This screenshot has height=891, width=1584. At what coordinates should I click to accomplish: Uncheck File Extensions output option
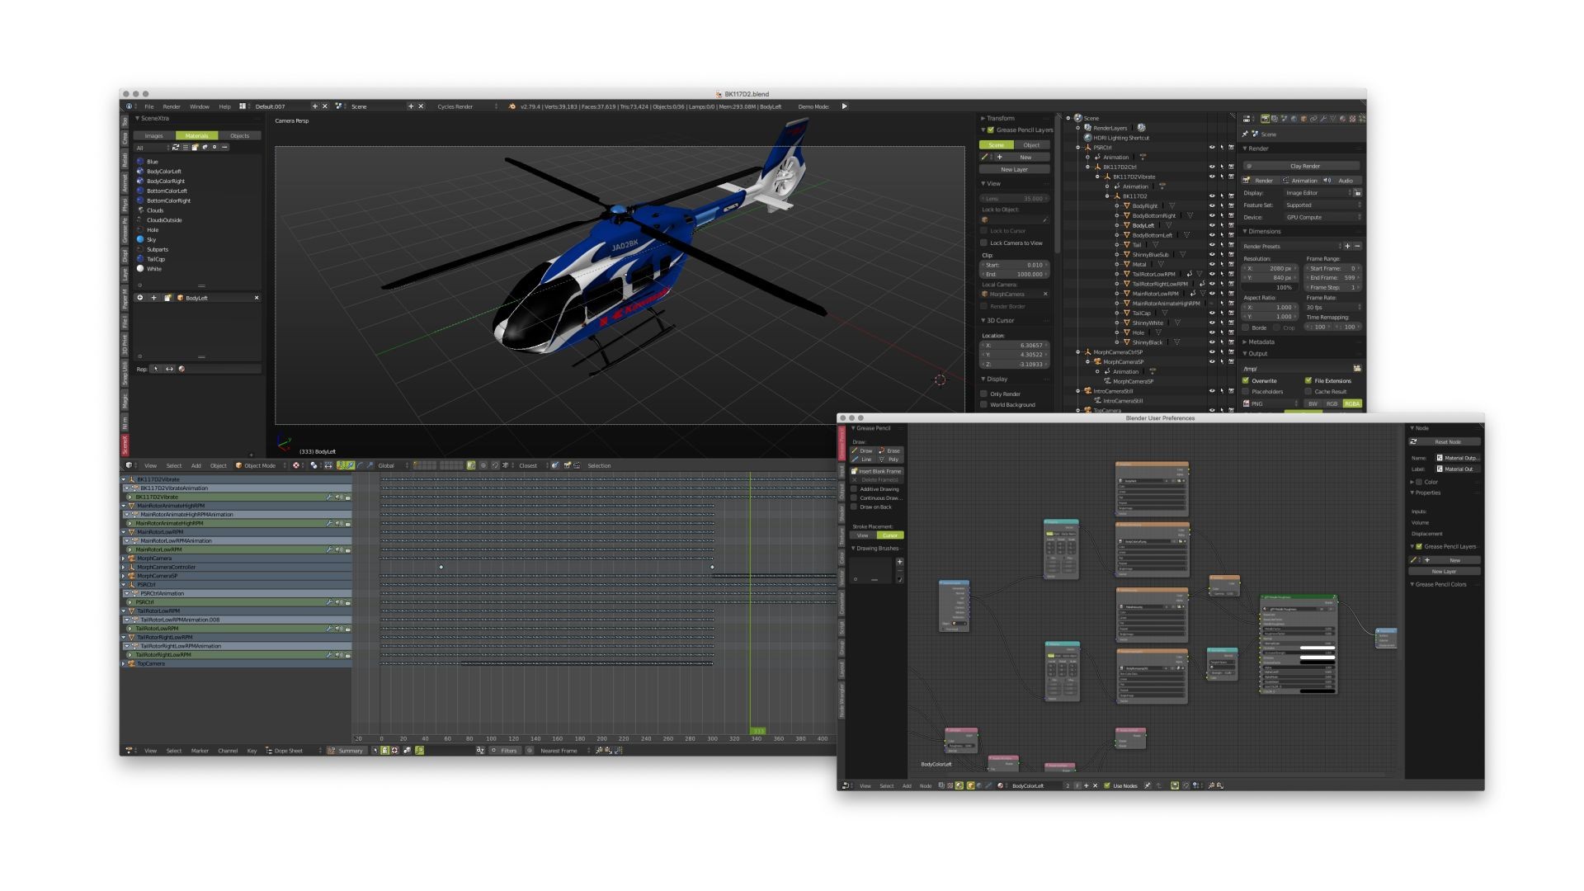click(x=1308, y=381)
